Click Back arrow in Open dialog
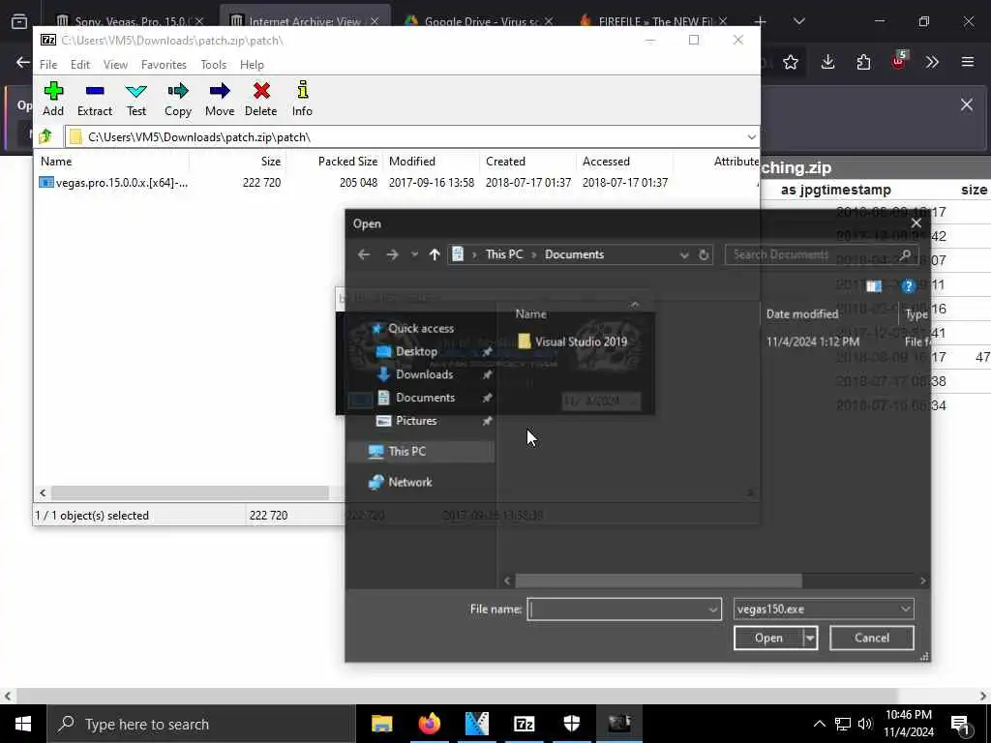The image size is (991, 743). (364, 254)
